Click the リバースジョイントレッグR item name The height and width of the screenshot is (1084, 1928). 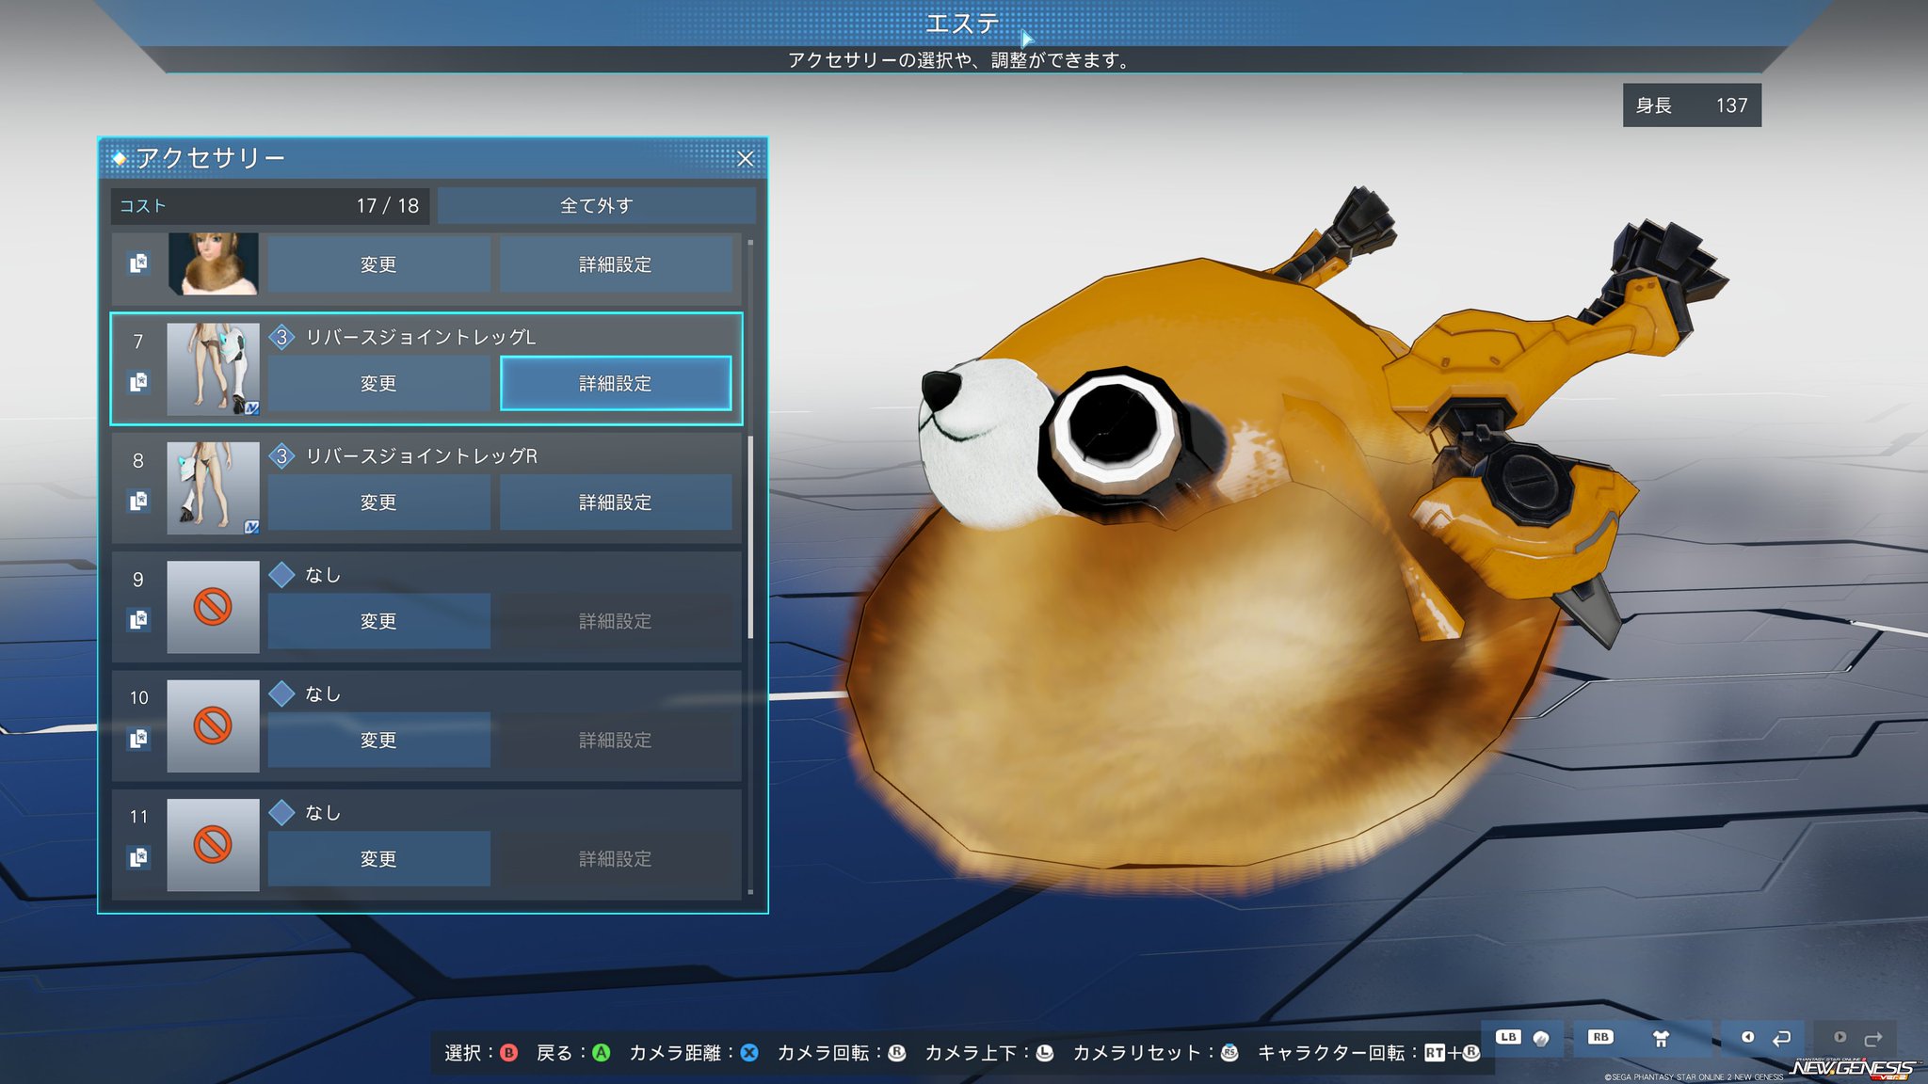tap(421, 456)
